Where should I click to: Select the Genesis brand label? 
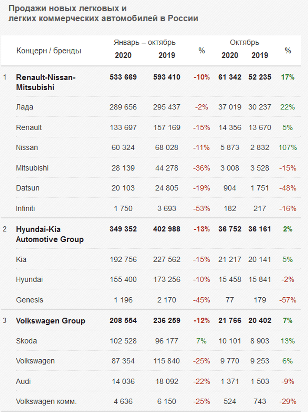(30, 300)
